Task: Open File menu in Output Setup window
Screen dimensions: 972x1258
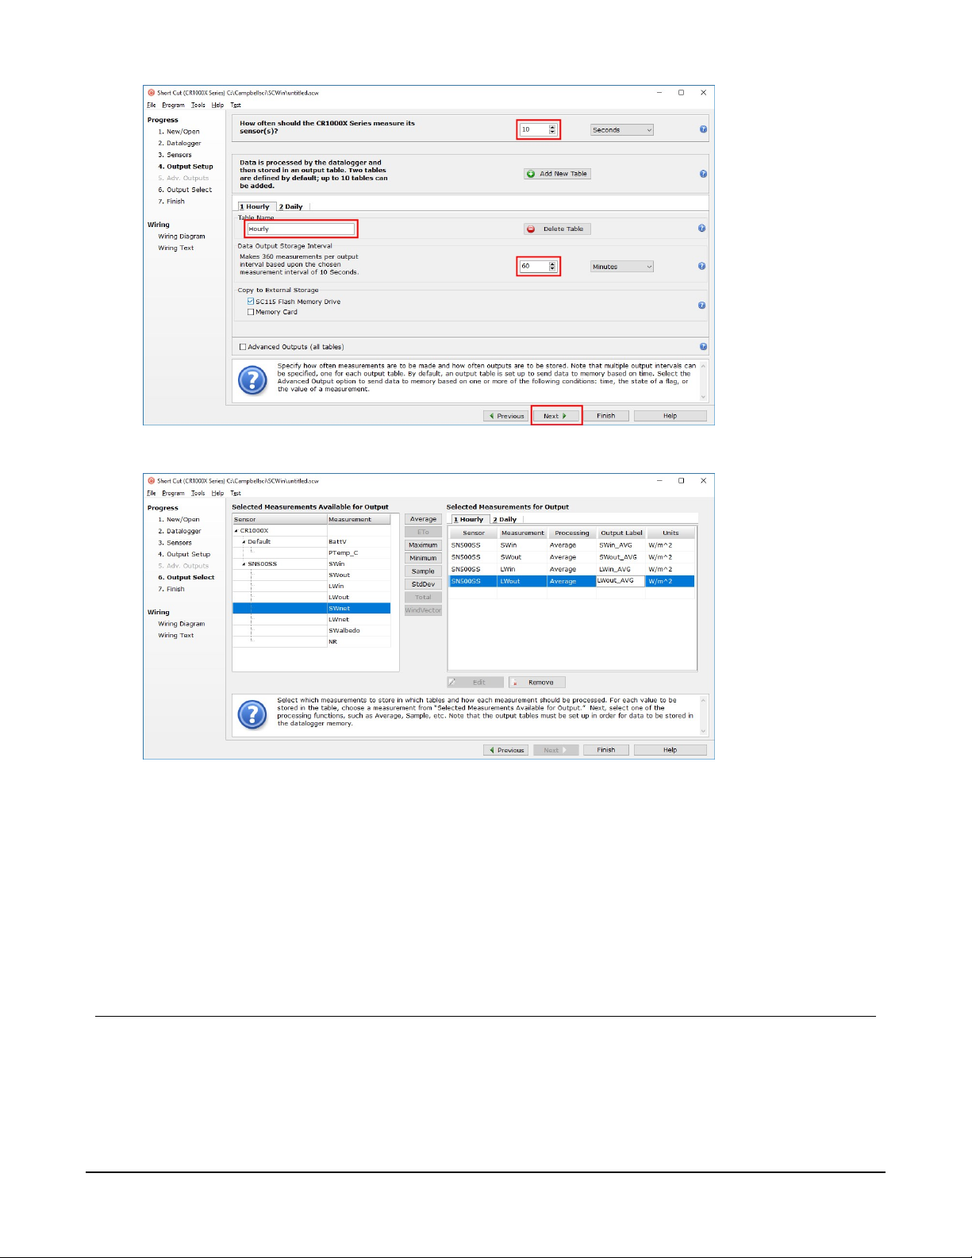Action: pos(152,106)
